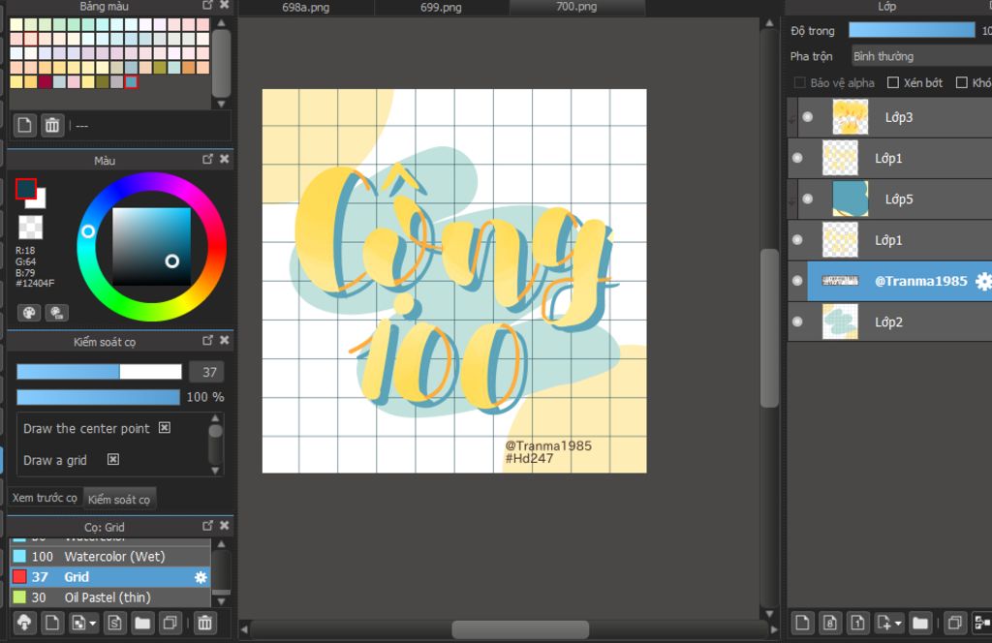Switch to 699.png document tab
The image size is (992, 643).
pyautogui.click(x=441, y=8)
